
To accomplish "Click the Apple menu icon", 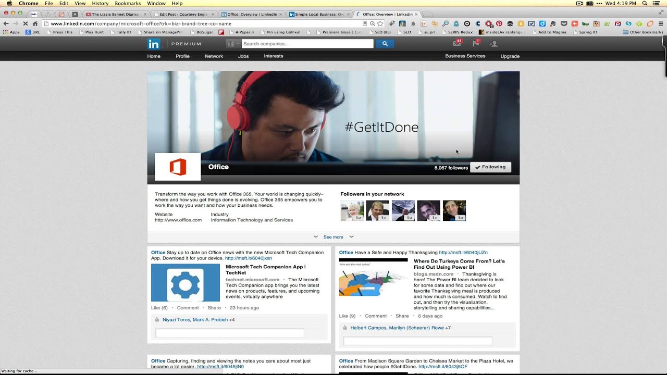I will 9,3.
